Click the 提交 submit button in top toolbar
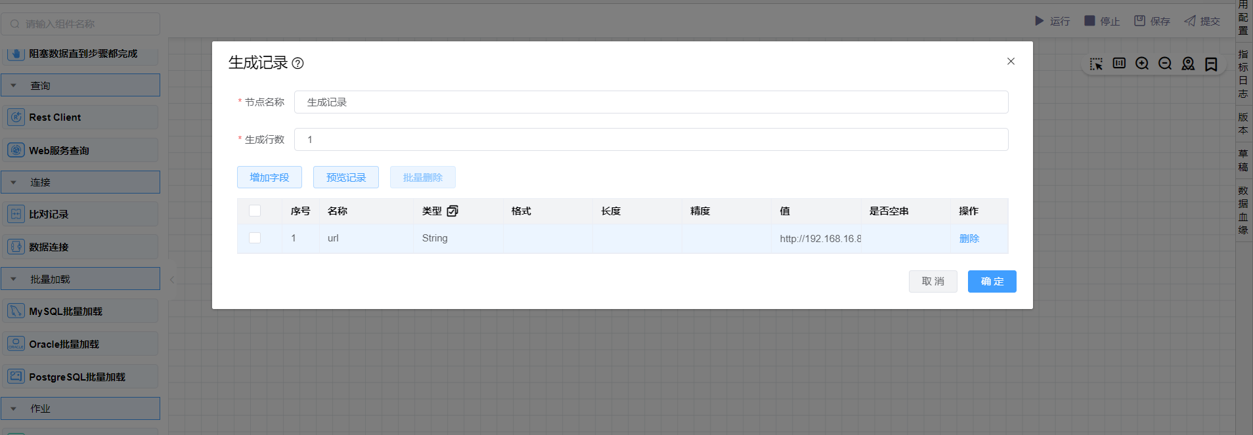 [1202, 21]
